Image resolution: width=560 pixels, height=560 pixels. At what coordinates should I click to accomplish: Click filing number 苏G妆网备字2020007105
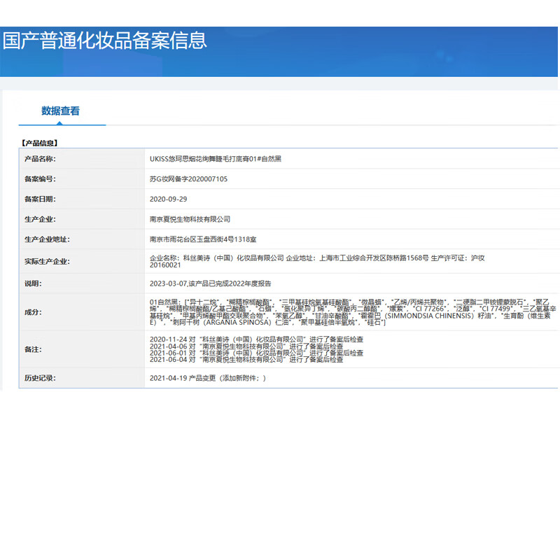(188, 179)
